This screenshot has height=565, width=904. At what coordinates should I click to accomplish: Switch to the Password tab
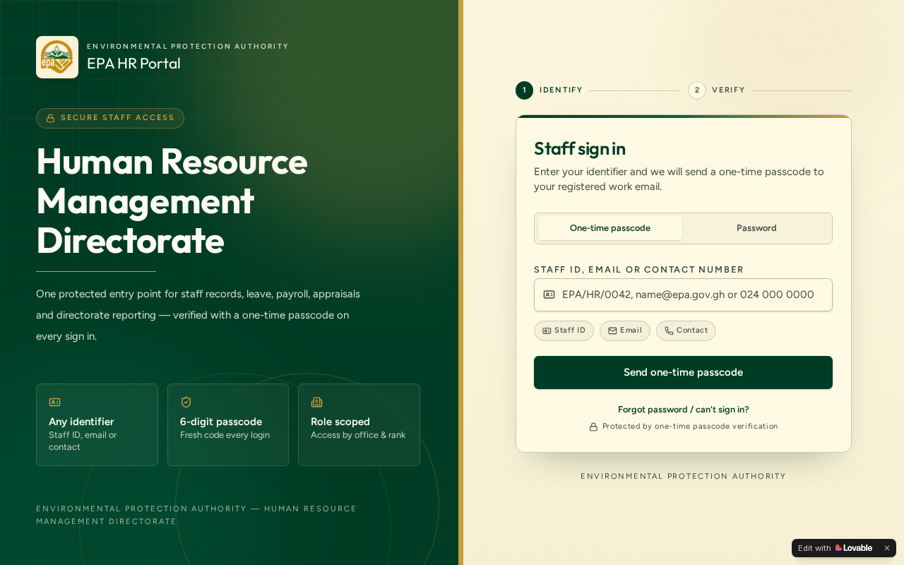coord(756,228)
